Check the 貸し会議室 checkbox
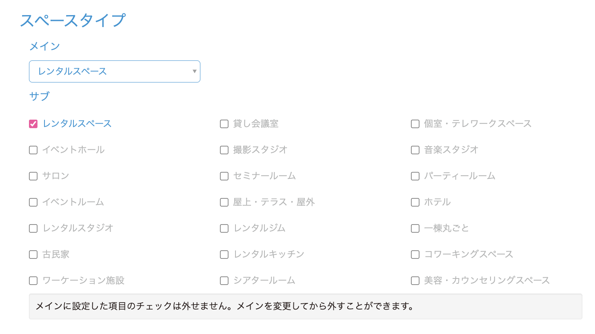595x334 pixels. pos(224,124)
